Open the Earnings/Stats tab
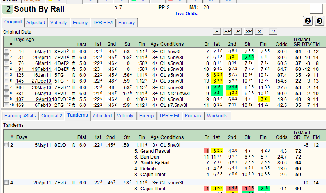The height and width of the screenshot is (193, 326). point(20,116)
